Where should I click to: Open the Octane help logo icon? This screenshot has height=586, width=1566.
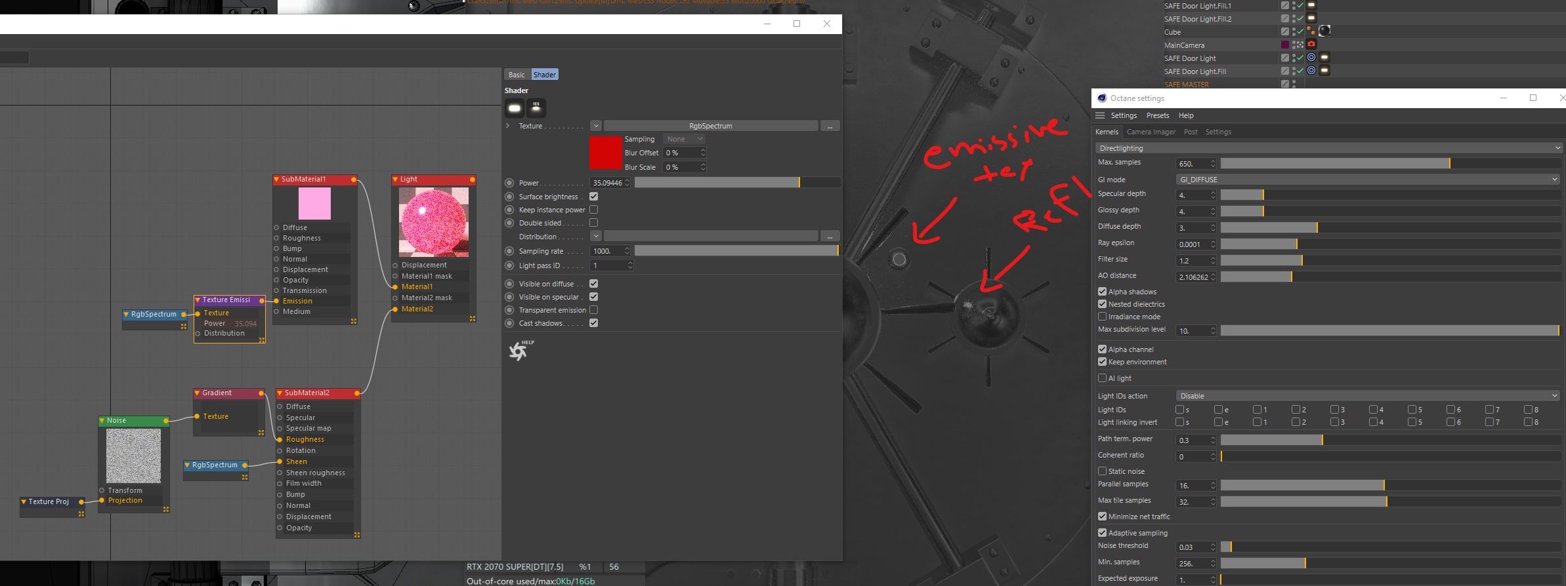click(x=520, y=351)
